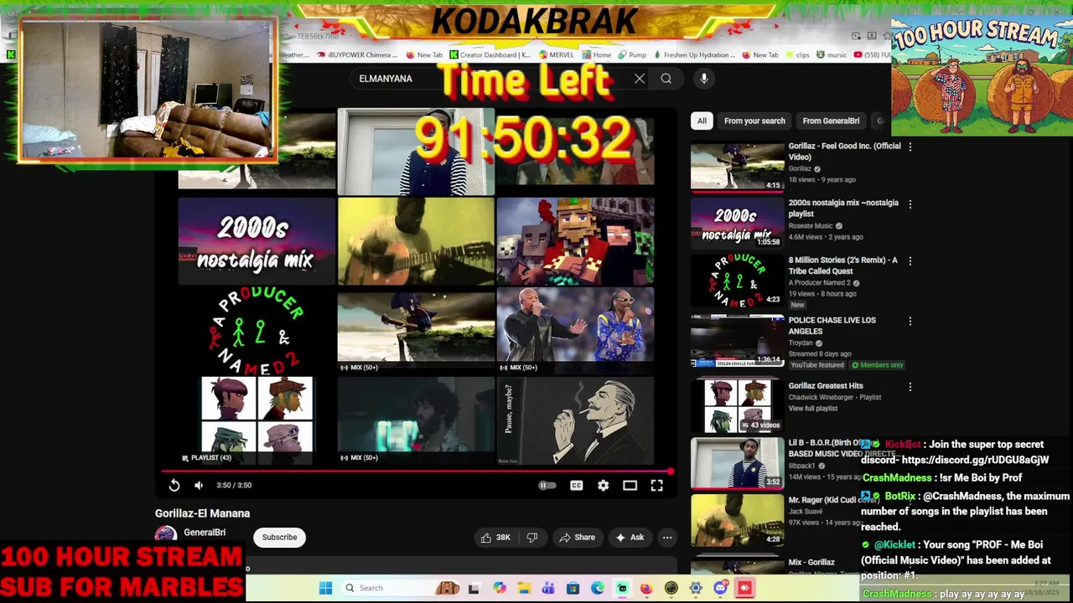The height and width of the screenshot is (603, 1073).
Task: Select end-screen Minecraft characters thumbnail
Action: tap(575, 241)
